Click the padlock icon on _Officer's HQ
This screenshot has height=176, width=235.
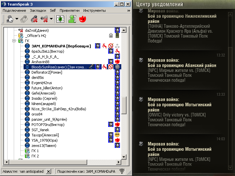coord(111,35)
